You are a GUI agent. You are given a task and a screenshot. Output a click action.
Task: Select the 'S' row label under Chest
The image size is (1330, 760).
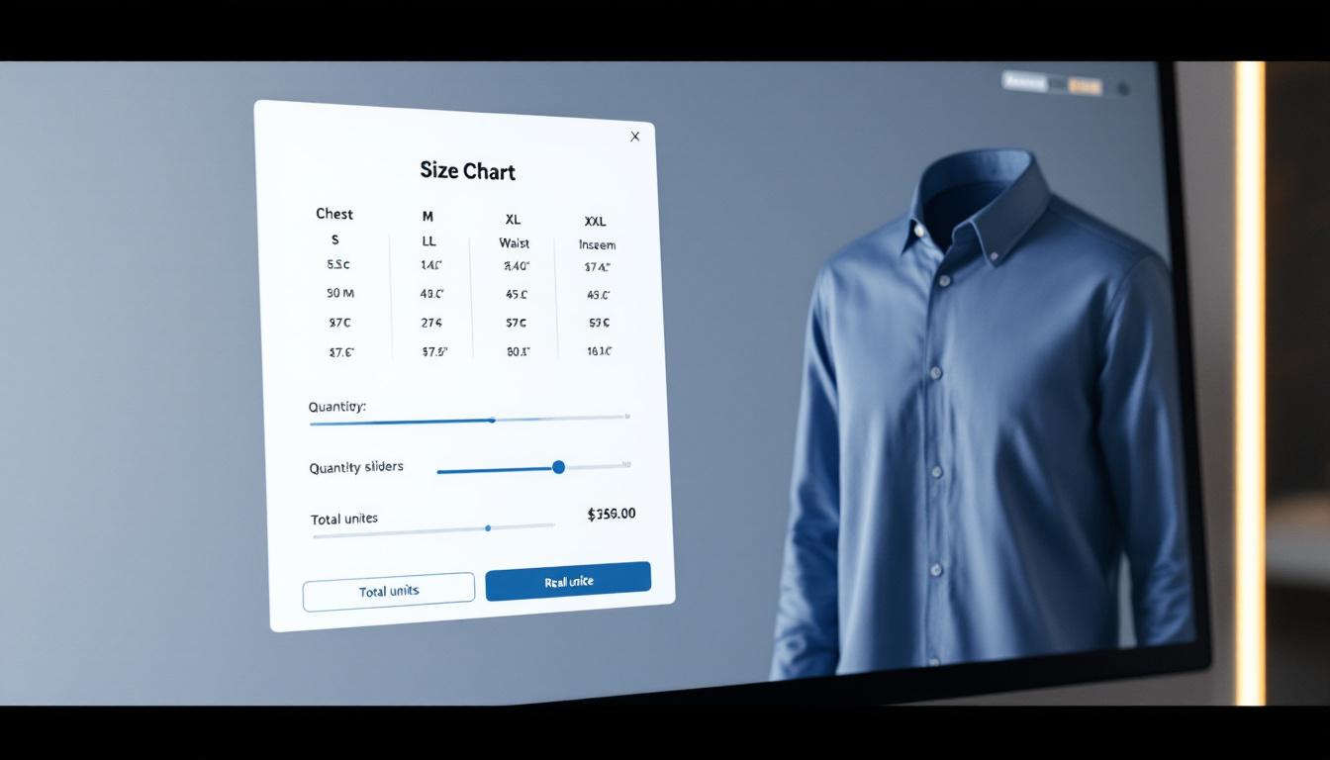point(334,239)
